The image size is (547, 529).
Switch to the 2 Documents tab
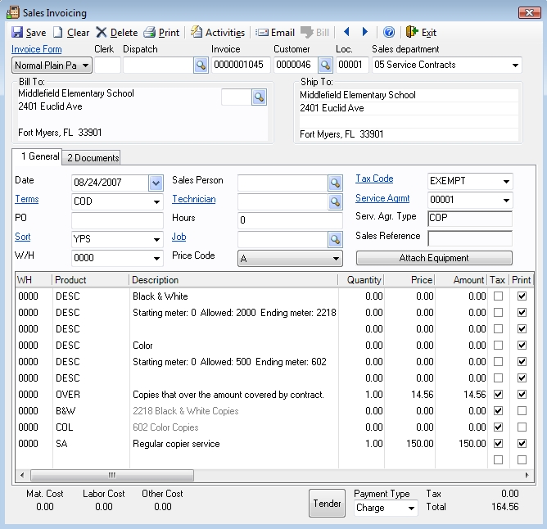93,158
